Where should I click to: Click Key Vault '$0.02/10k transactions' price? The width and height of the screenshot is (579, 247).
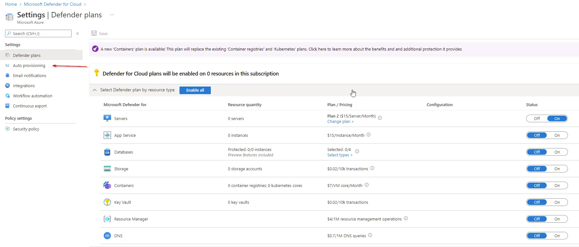(x=348, y=202)
